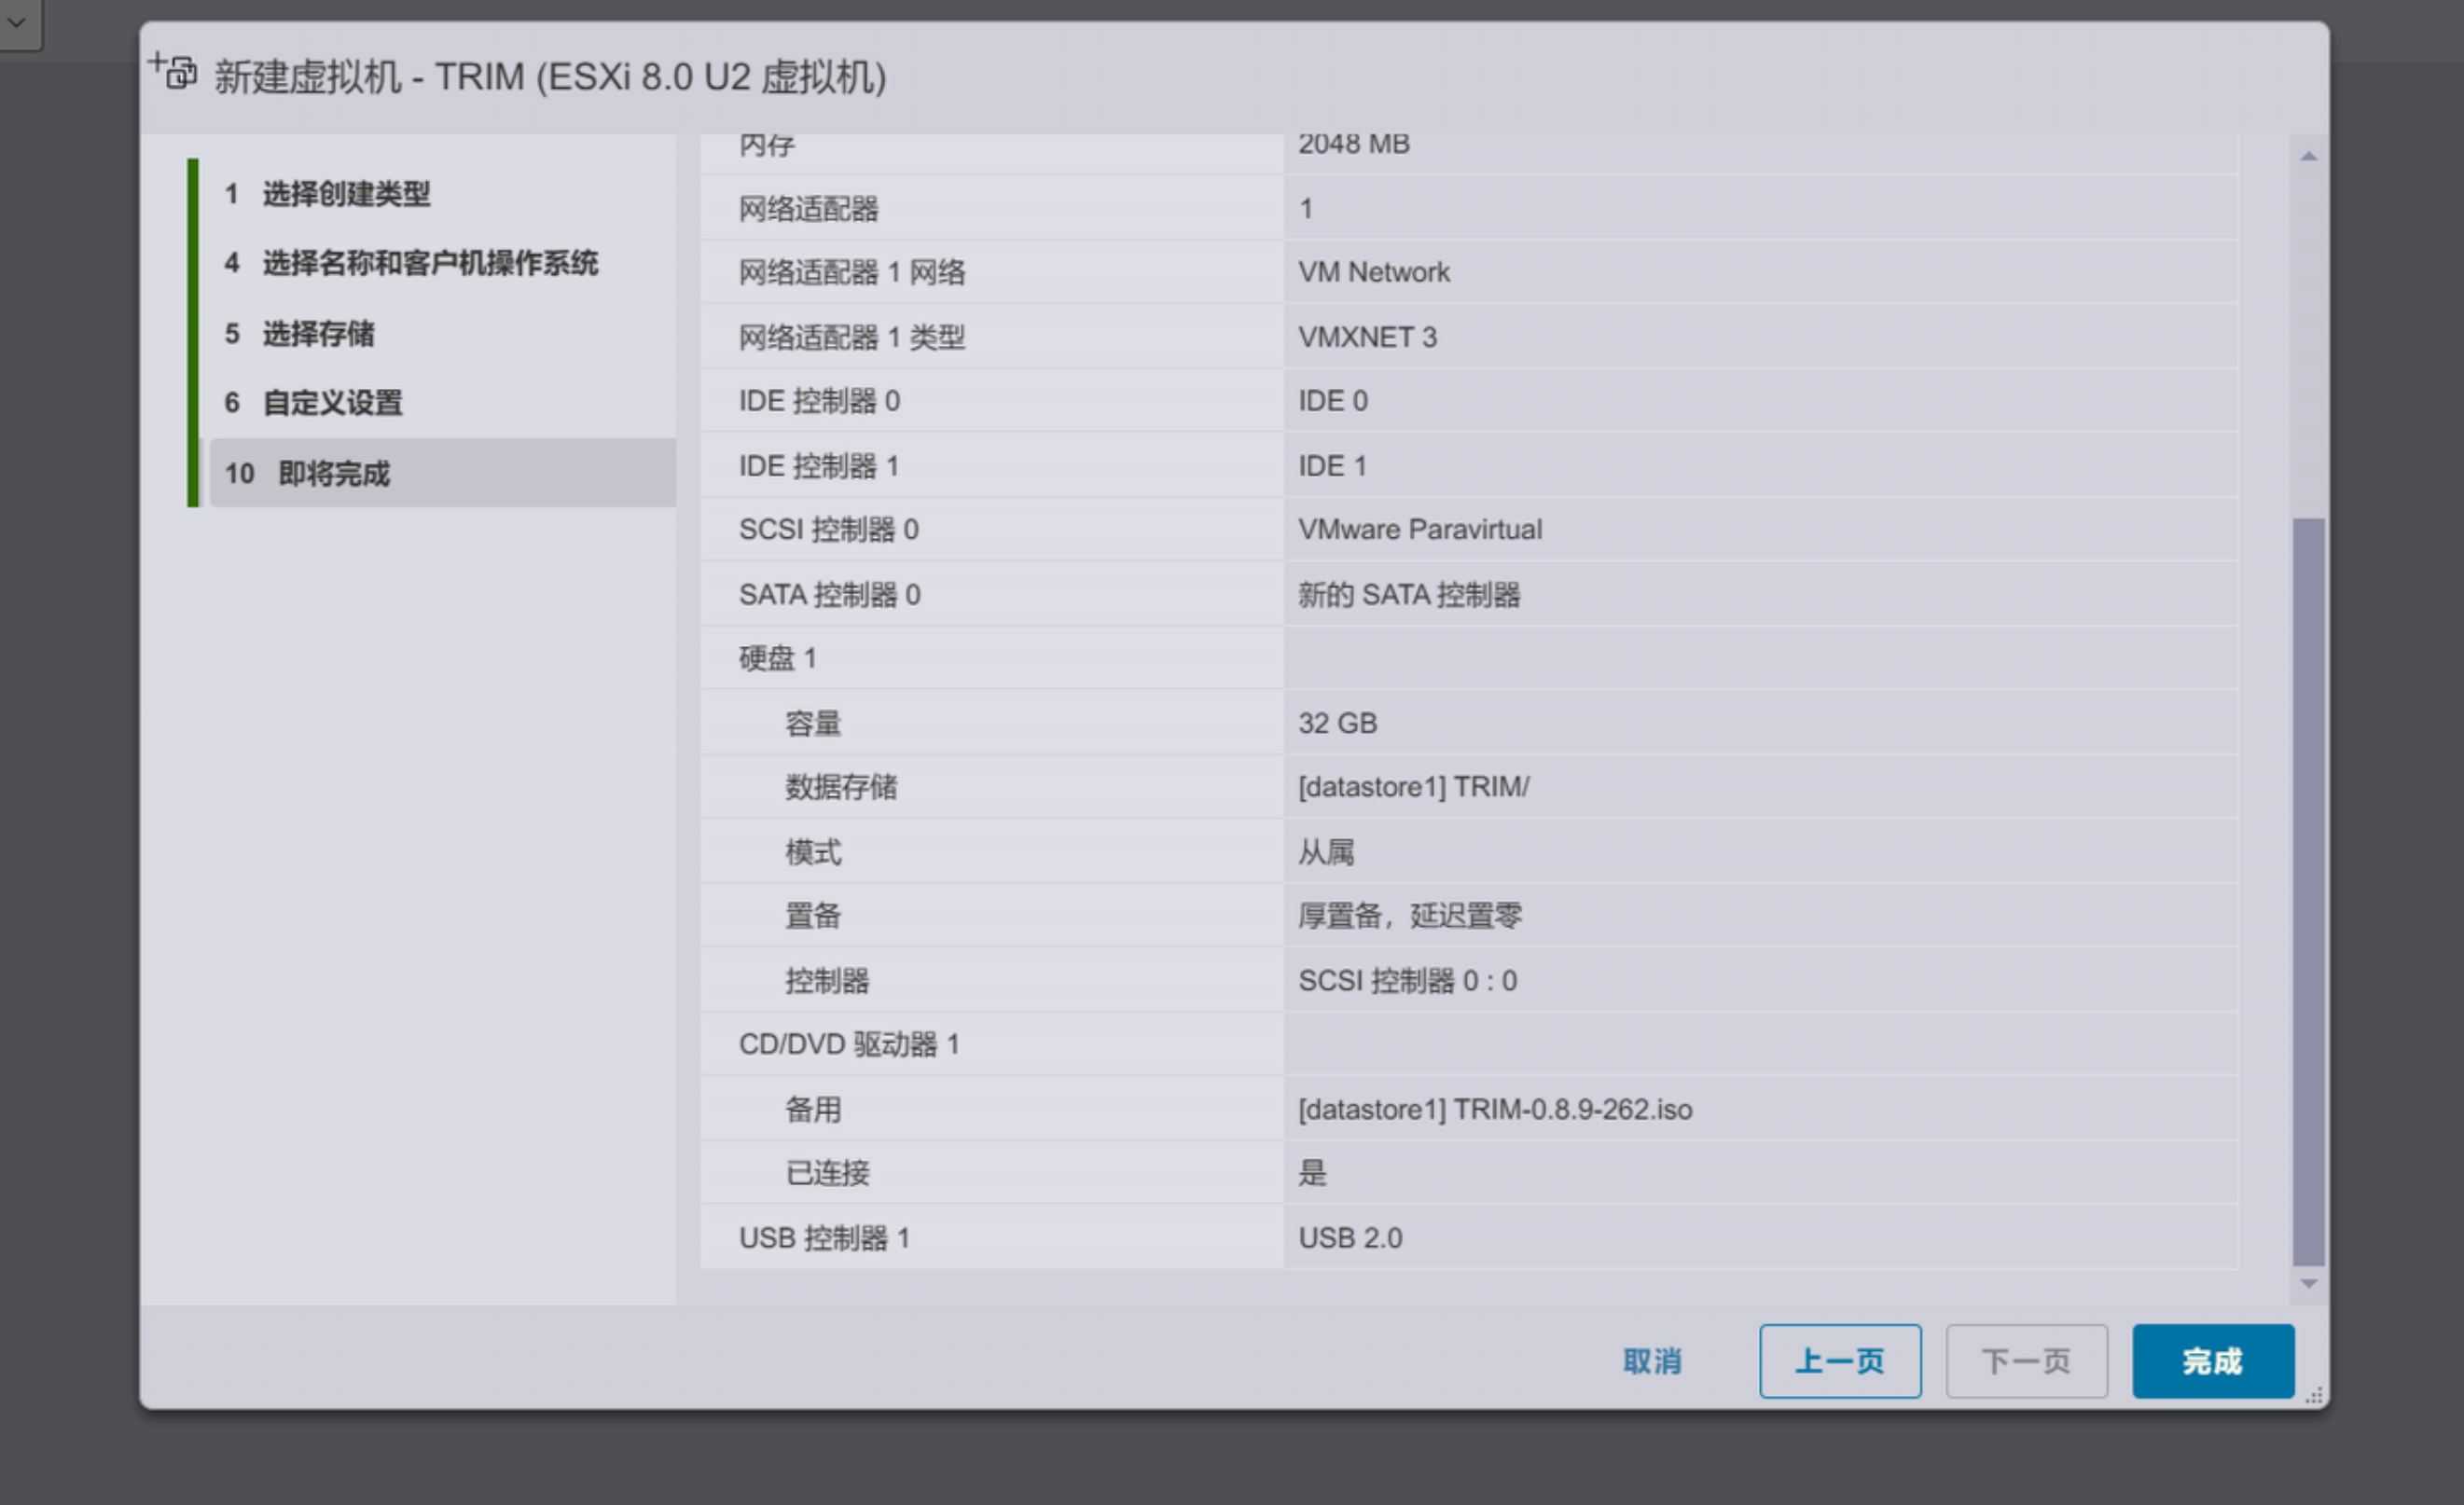Viewport: 2464px width, 1505px height.
Task: Click the 已连接 row label
Action: [827, 1172]
